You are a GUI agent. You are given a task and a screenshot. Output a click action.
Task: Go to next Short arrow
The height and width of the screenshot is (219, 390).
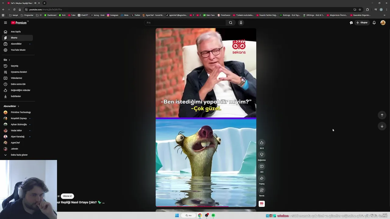[382, 126]
